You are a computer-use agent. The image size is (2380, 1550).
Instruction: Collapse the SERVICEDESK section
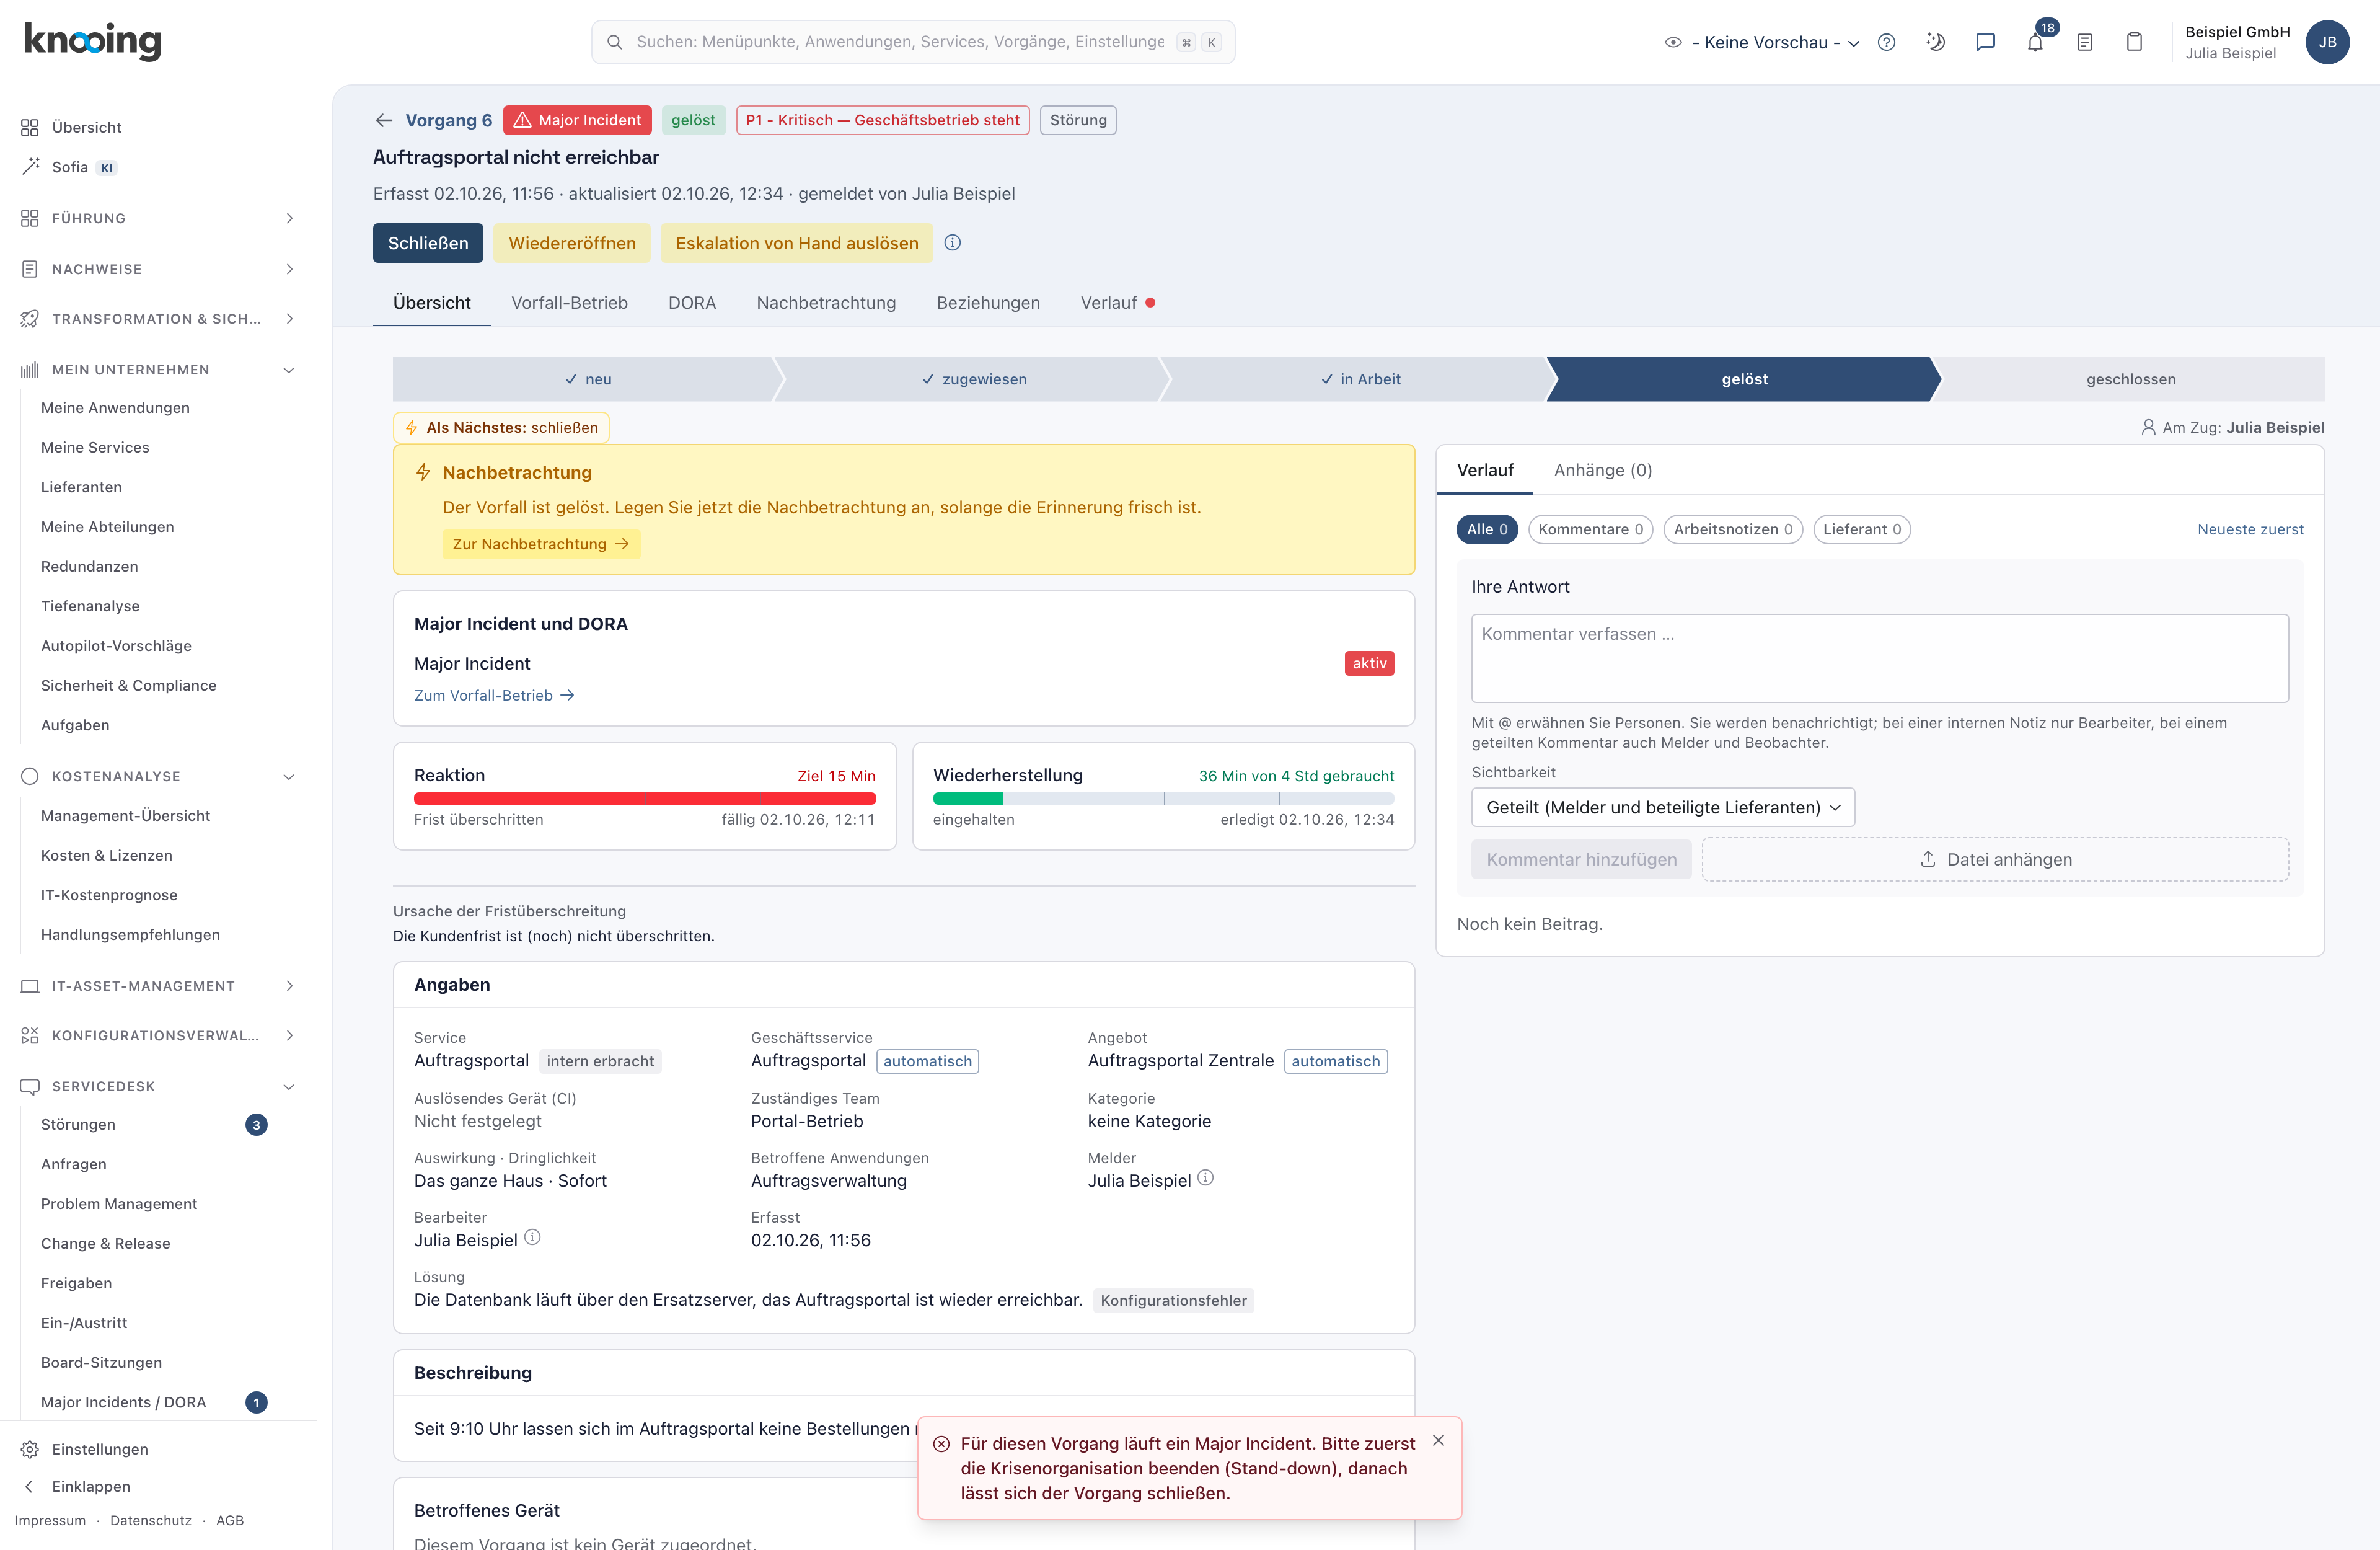pyautogui.click(x=158, y=1086)
